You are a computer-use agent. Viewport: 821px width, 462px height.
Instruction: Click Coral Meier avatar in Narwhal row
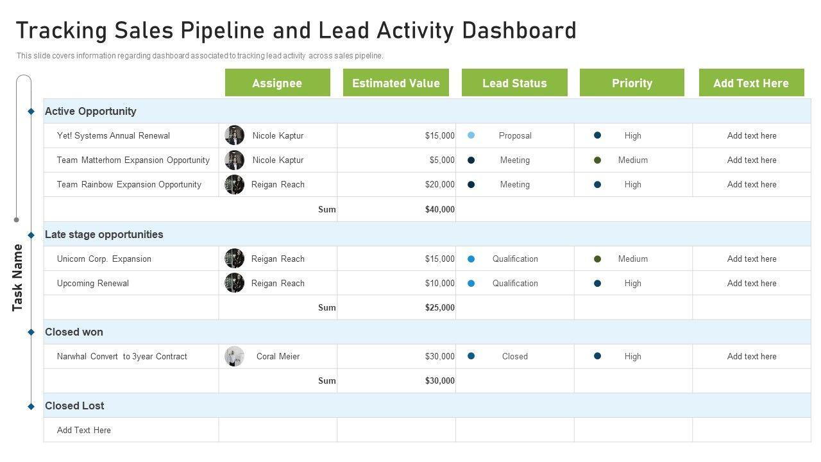234,356
